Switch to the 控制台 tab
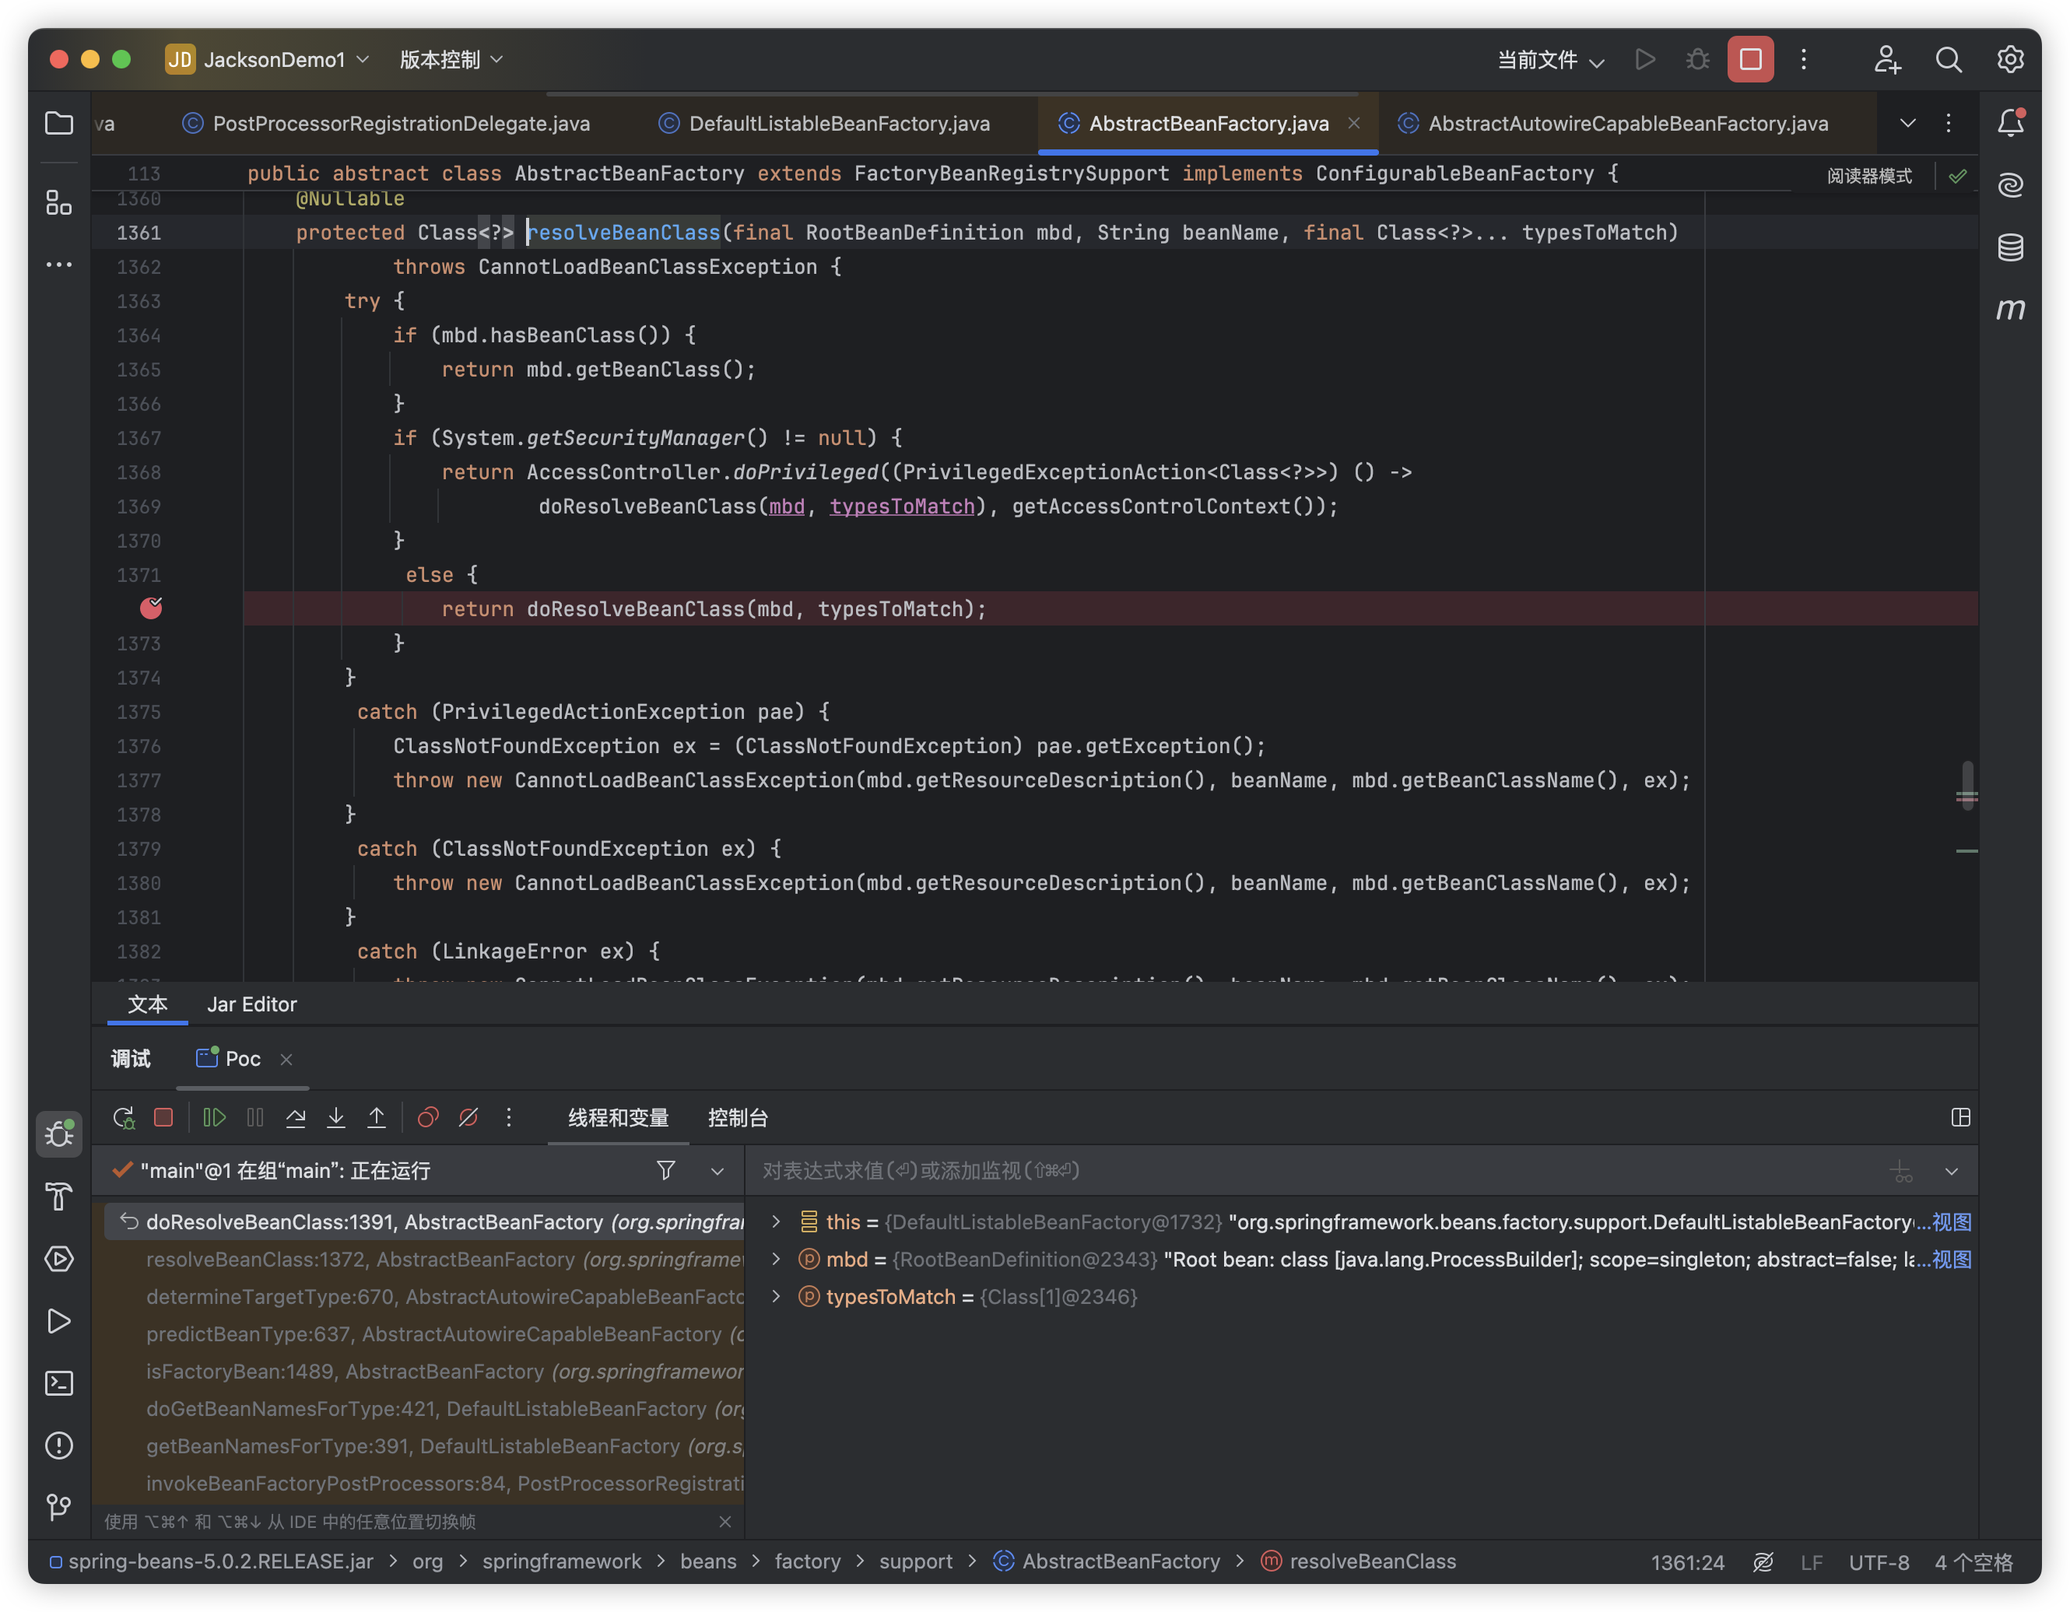 pyautogui.click(x=738, y=1118)
